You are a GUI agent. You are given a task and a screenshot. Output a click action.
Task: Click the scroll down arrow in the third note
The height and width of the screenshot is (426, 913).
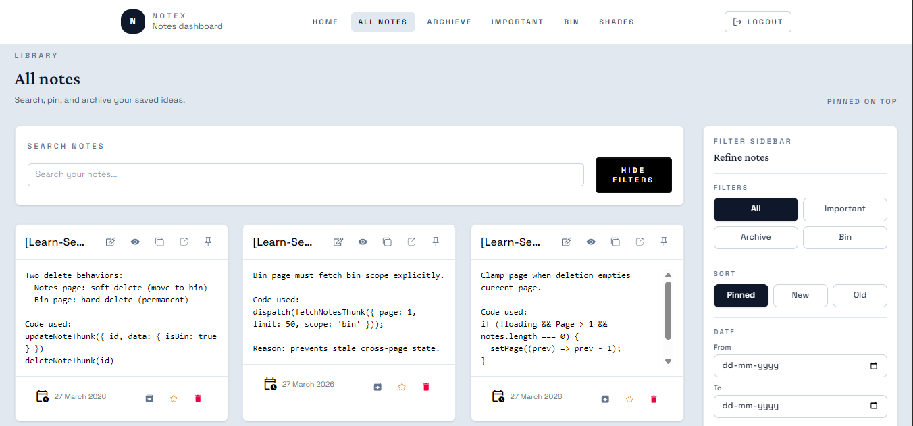(x=668, y=362)
